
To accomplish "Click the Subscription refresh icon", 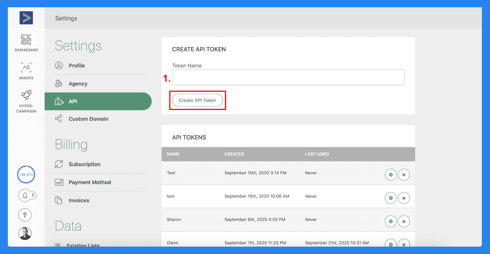I will pyautogui.click(x=59, y=164).
